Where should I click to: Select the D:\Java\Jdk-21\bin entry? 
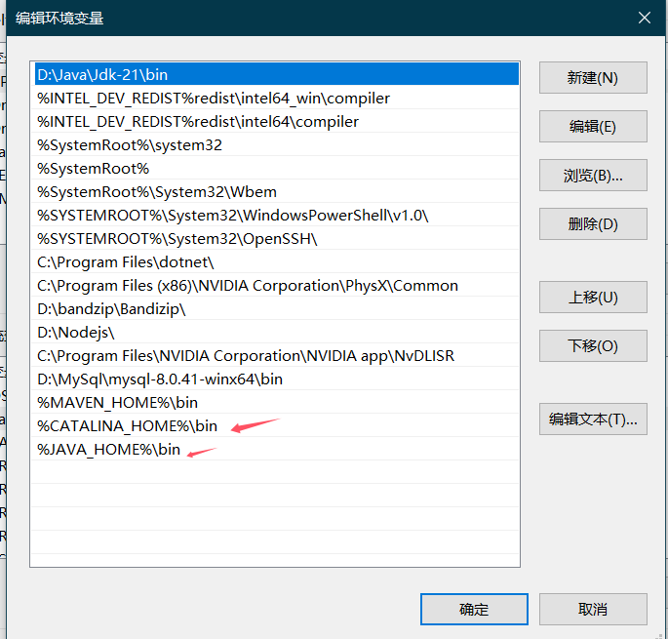coord(102,74)
